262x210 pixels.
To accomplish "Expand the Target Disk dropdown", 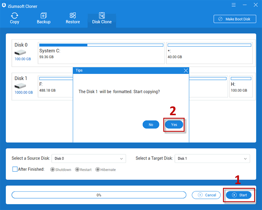I will click(212, 158).
